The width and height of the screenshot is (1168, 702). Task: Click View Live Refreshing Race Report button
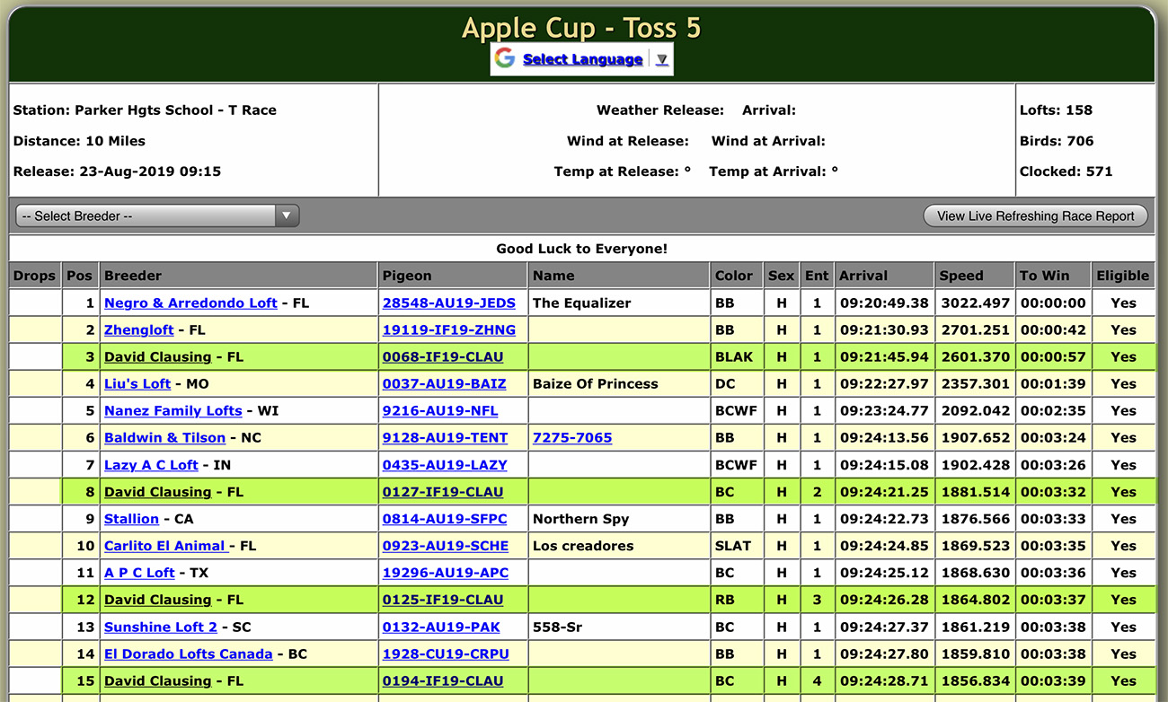pos(1035,215)
